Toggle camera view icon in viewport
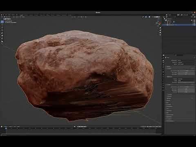 point(160,33)
